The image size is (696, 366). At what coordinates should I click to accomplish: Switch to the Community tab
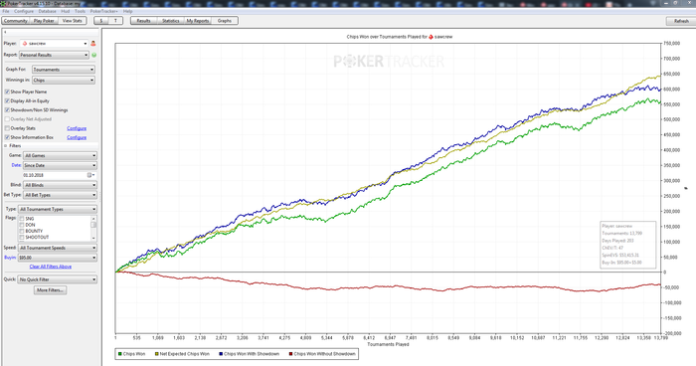point(16,21)
